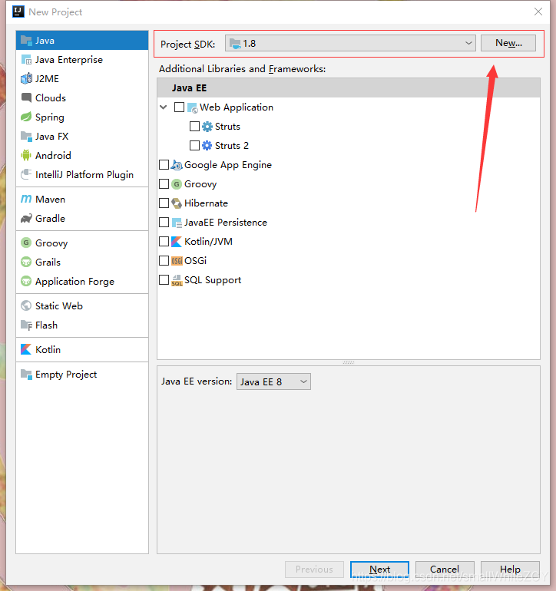Screen dimensions: 556x591
Task: Click the Google App Engine icon
Action: [x=177, y=165]
